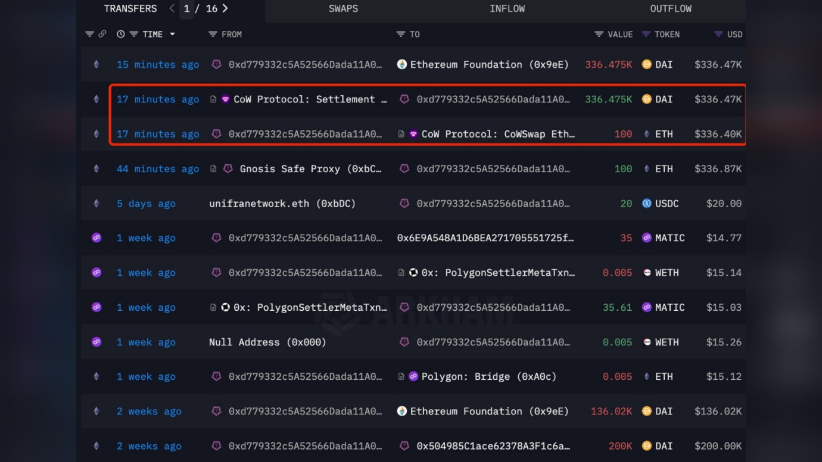Screen dimensions: 822x462
Task: Select the 35.61 MATIC value
Action: (617, 308)
